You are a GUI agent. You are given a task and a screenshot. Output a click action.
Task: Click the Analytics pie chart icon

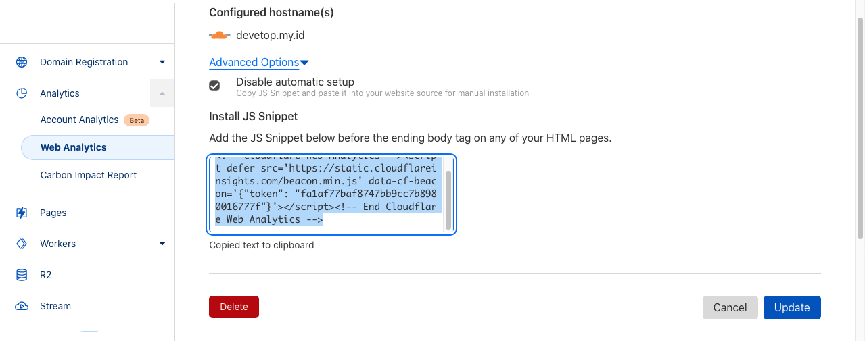coord(22,93)
